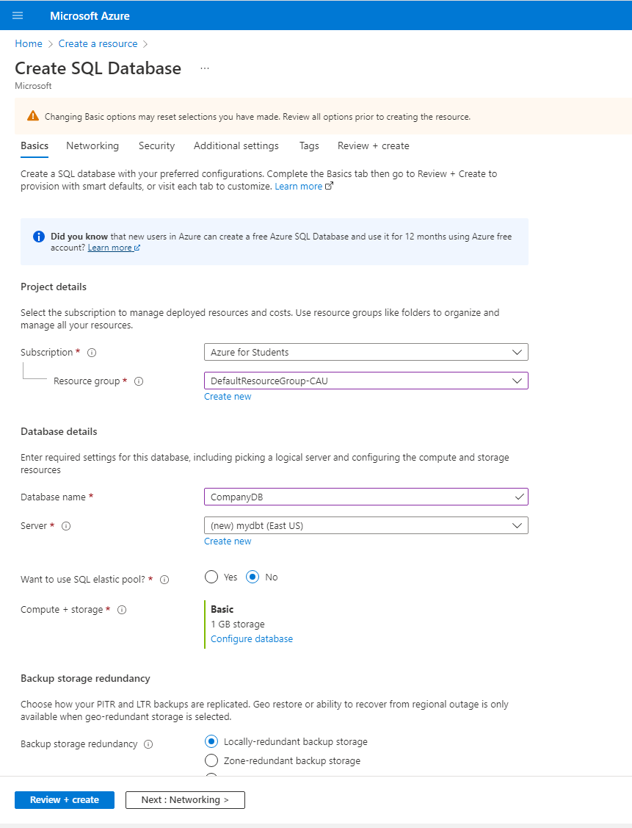This screenshot has width=632, height=828.
Task: Click the orange warning triangle icon
Action: [x=33, y=116]
